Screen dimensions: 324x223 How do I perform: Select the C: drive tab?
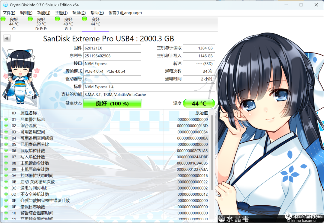tap(14, 24)
